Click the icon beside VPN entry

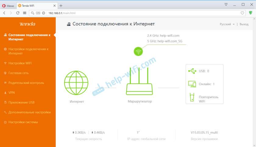pos(5,93)
